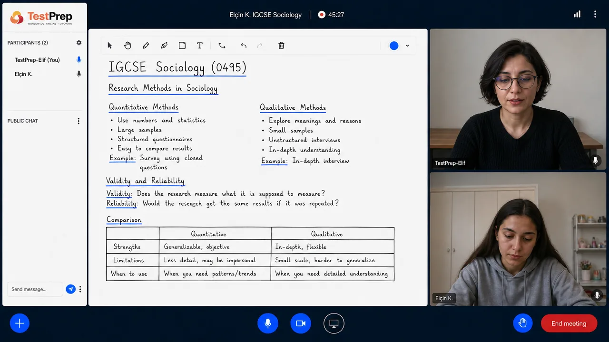Click the meeting title Elçin K. IGCSE Sociology
This screenshot has height=342, width=609.
point(265,15)
